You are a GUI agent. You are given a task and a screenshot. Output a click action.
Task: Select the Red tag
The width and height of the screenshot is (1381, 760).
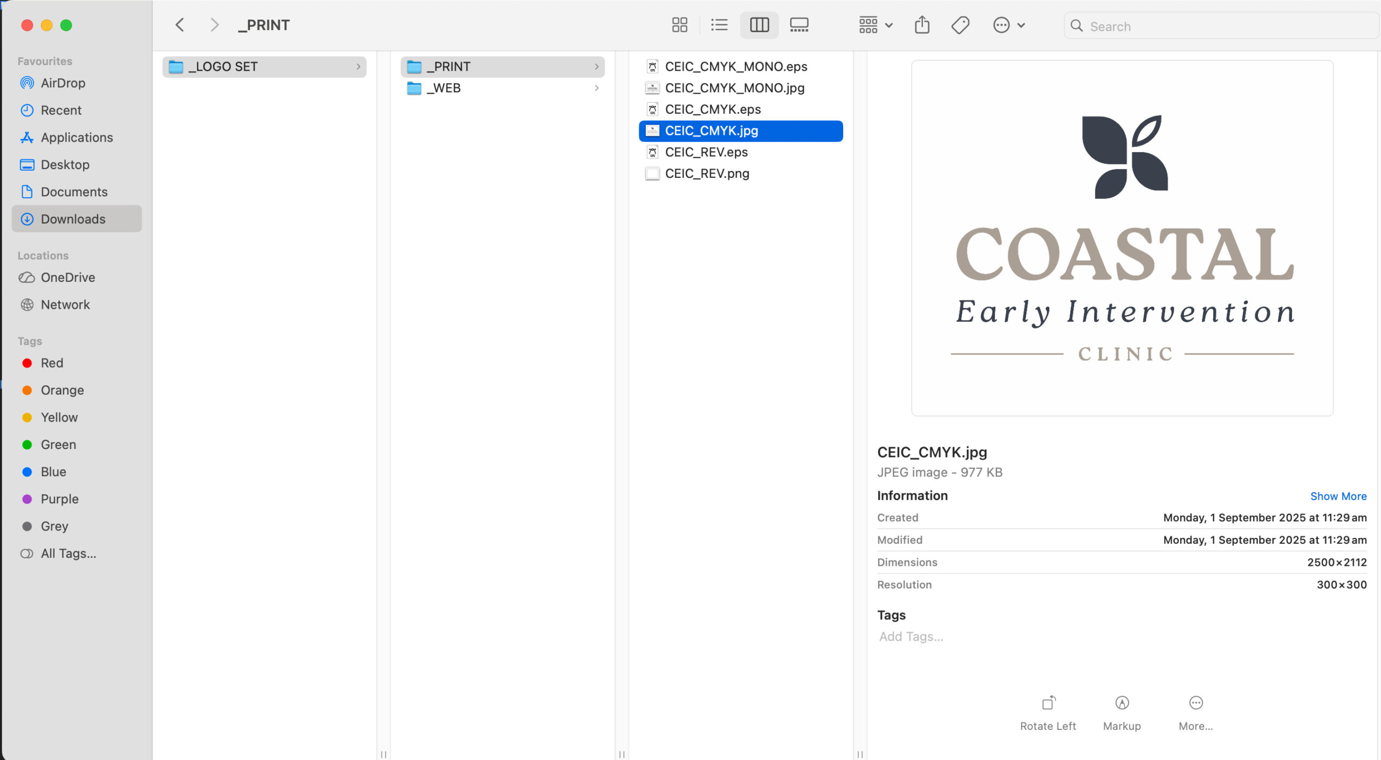52,363
